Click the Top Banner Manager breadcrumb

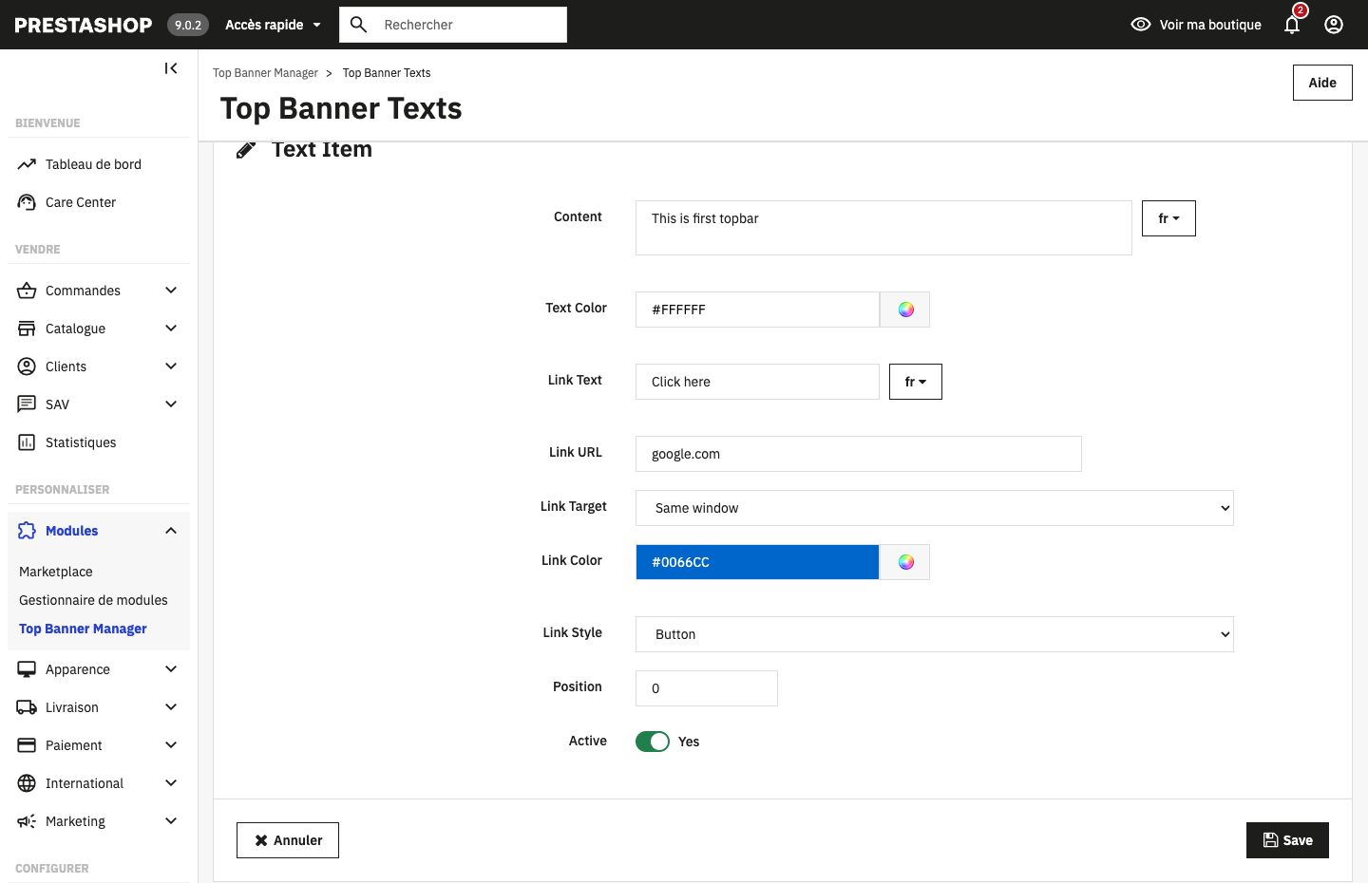click(265, 73)
